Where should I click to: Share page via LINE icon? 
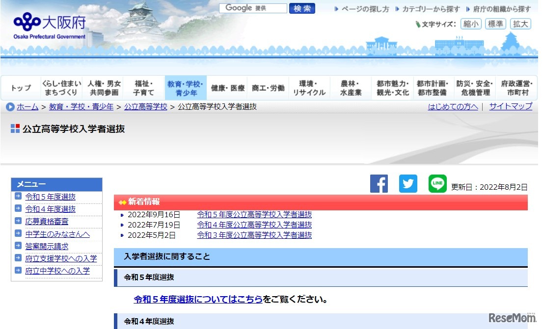coord(437,184)
